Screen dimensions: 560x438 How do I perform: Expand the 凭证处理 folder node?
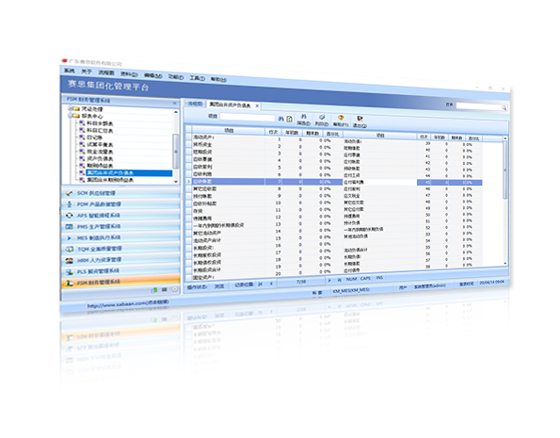[70, 108]
